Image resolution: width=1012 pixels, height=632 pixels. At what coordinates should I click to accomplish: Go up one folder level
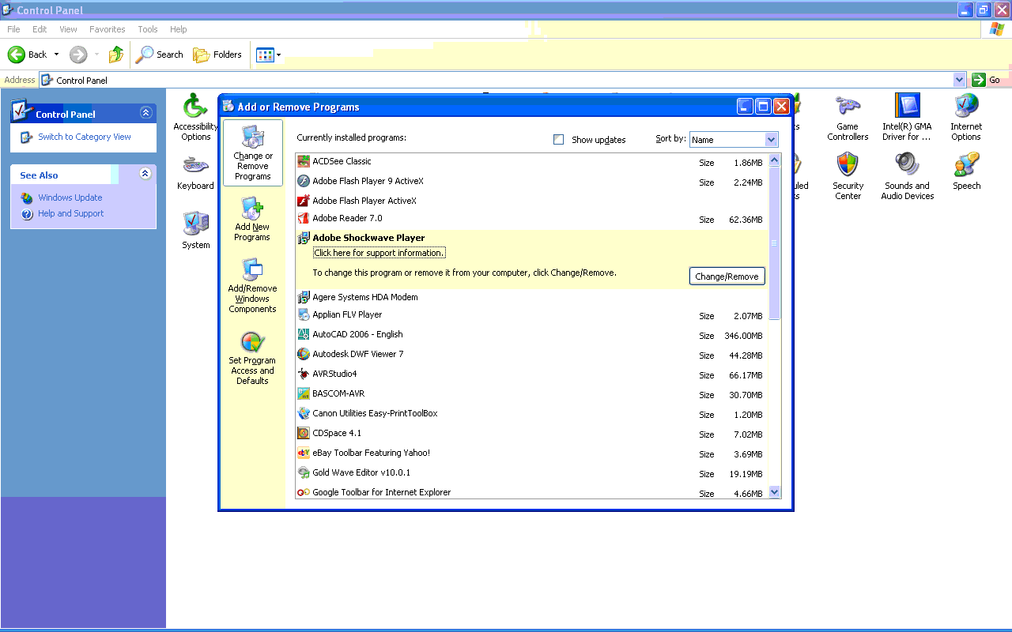[x=116, y=55]
